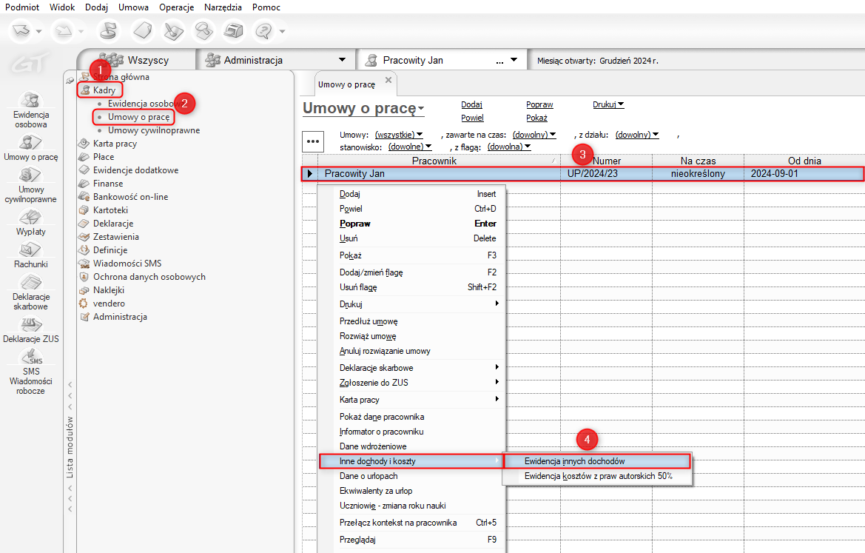Open Umowy filter dropdown showing wszystkie

click(399, 135)
